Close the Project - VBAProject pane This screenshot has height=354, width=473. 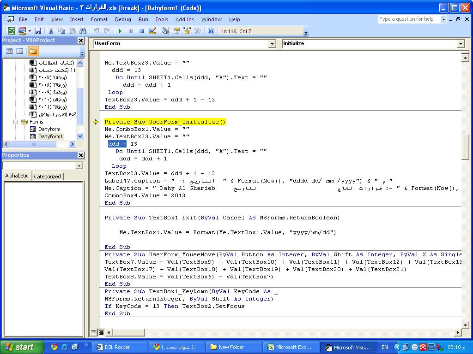(x=81, y=41)
